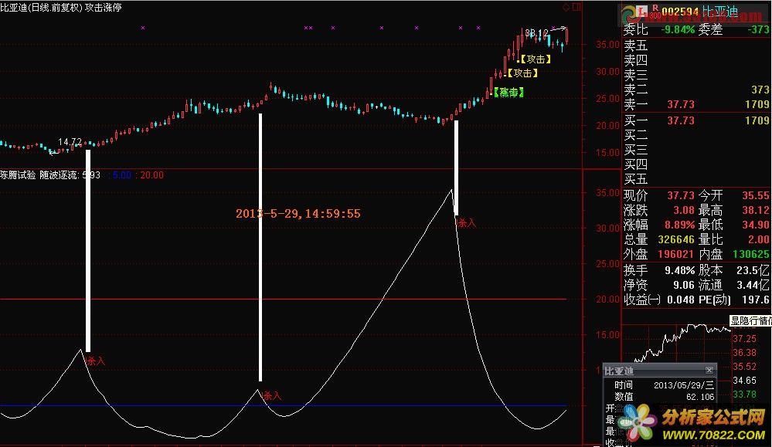Screen dimensions: 772x447
Task: Click the 换手 value 9.48%
Action: tap(680, 270)
